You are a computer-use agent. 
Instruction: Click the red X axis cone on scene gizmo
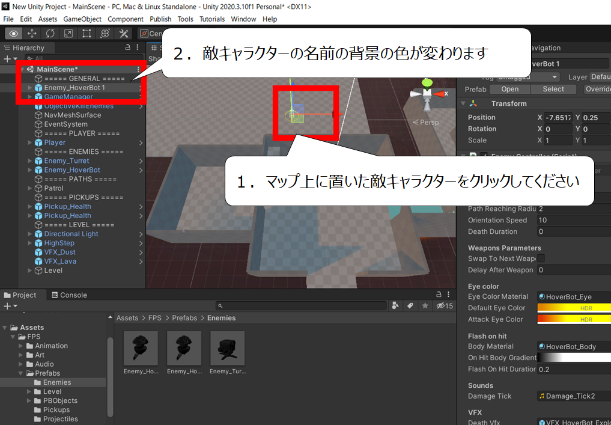click(x=439, y=94)
